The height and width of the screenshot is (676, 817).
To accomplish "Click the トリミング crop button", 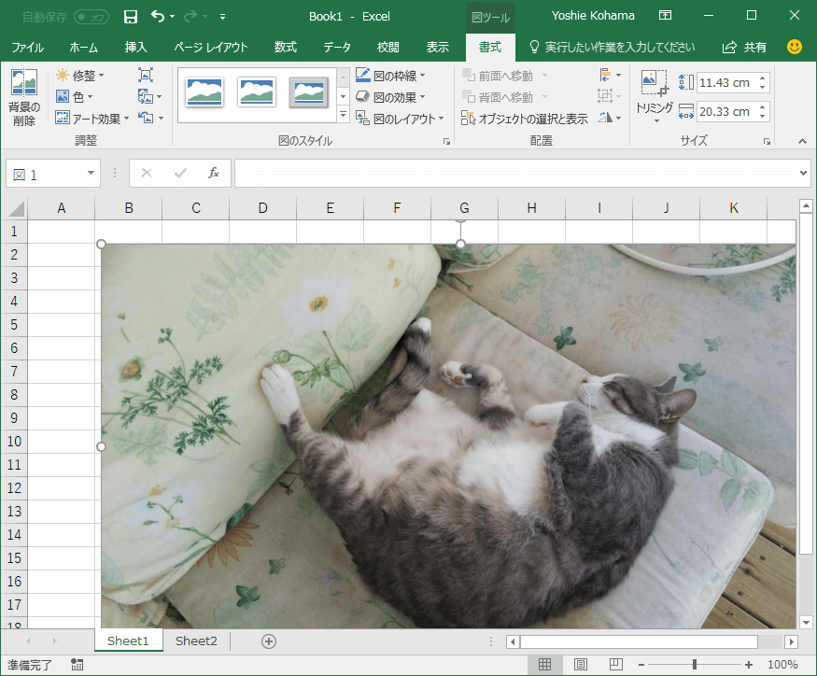I will (x=655, y=97).
